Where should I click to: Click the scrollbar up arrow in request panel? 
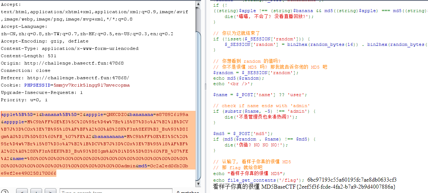[198, 3]
